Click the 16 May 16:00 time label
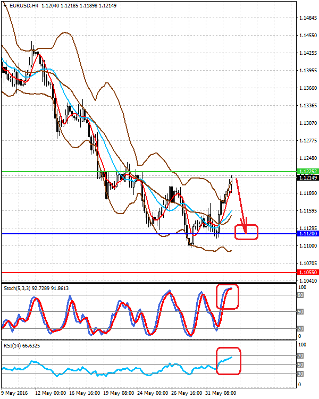Screen dimensions: 319x399 85,393
